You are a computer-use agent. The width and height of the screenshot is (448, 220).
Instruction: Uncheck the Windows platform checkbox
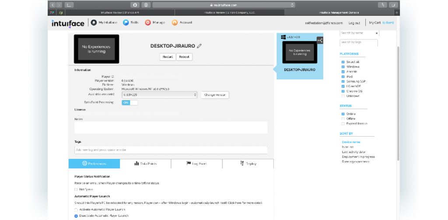click(343, 67)
